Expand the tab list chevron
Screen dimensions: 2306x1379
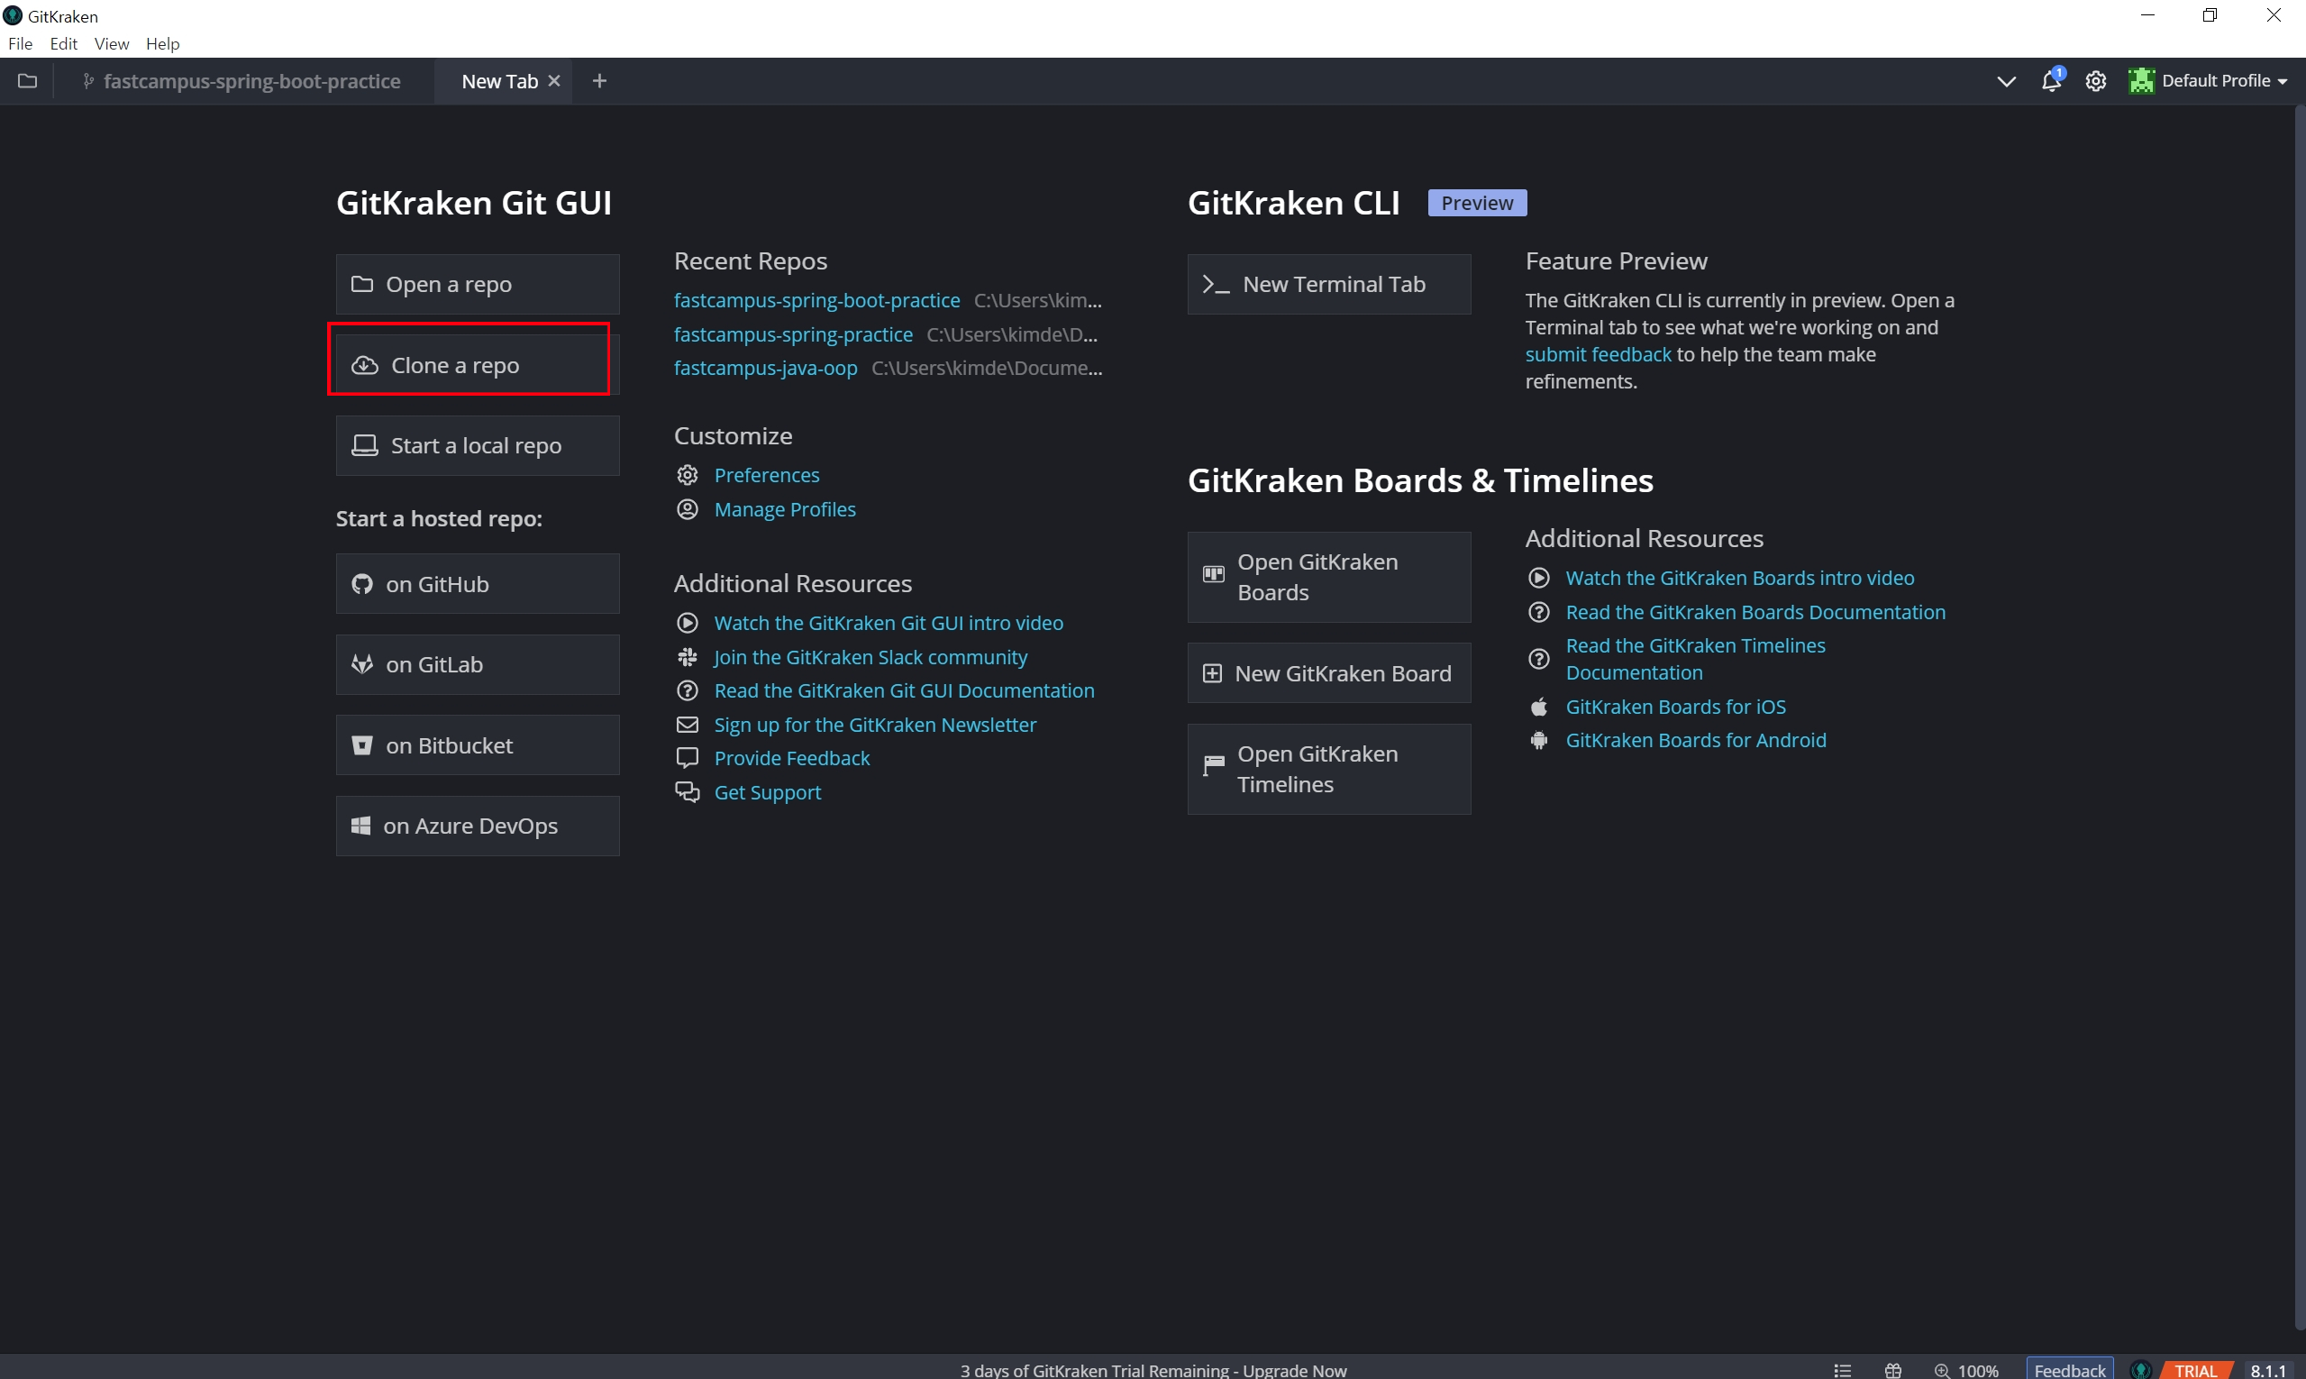pyautogui.click(x=2006, y=81)
